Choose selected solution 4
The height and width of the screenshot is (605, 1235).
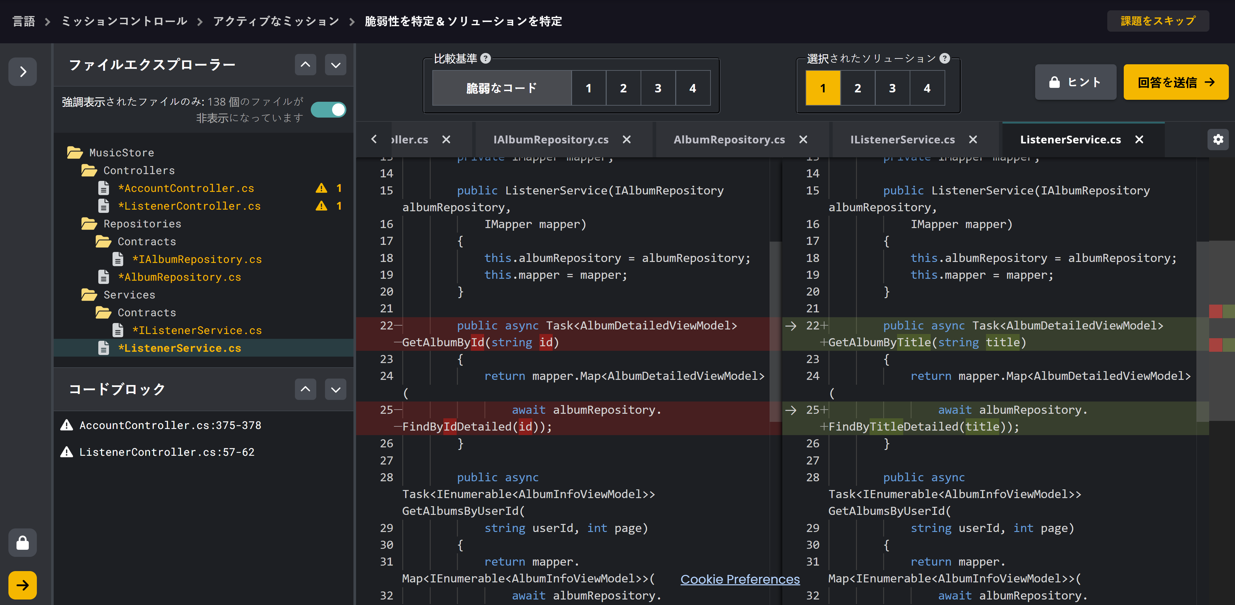927,88
